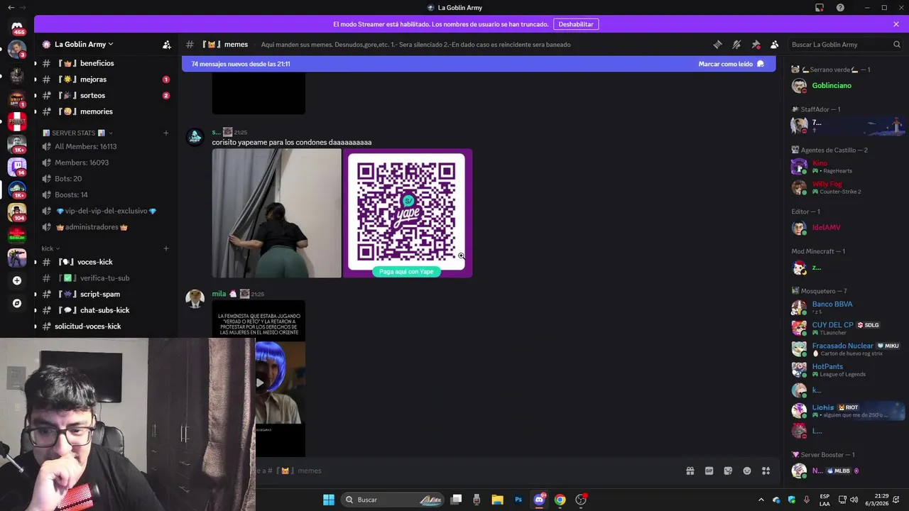The height and width of the screenshot is (511, 909).
Task: Join administradores voice channel
Action: (105, 227)
